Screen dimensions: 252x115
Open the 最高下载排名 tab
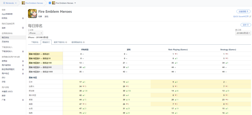tap(59, 42)
